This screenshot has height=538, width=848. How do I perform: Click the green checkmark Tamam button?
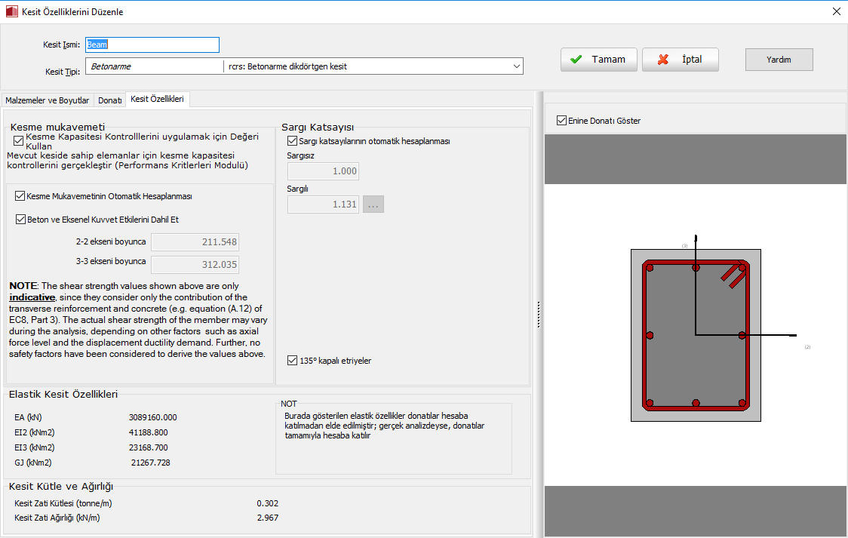[x=599, y=60]
